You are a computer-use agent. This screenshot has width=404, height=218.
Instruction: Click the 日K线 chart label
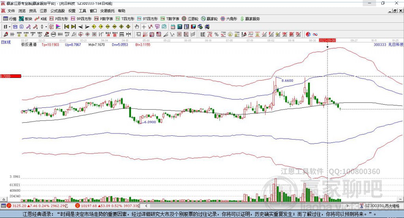click(x=6, y=42)
